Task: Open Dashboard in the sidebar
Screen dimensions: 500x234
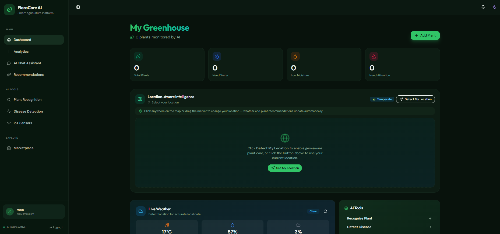Action: click(x=34, y=40)
